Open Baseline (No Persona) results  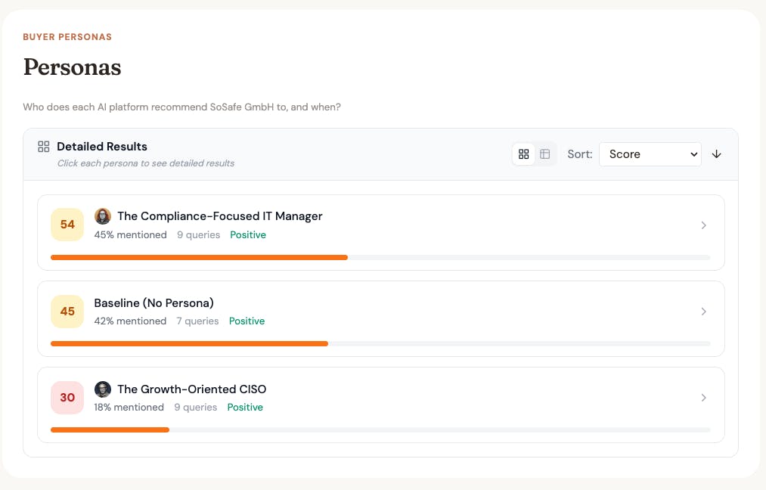tap(154, 303)
